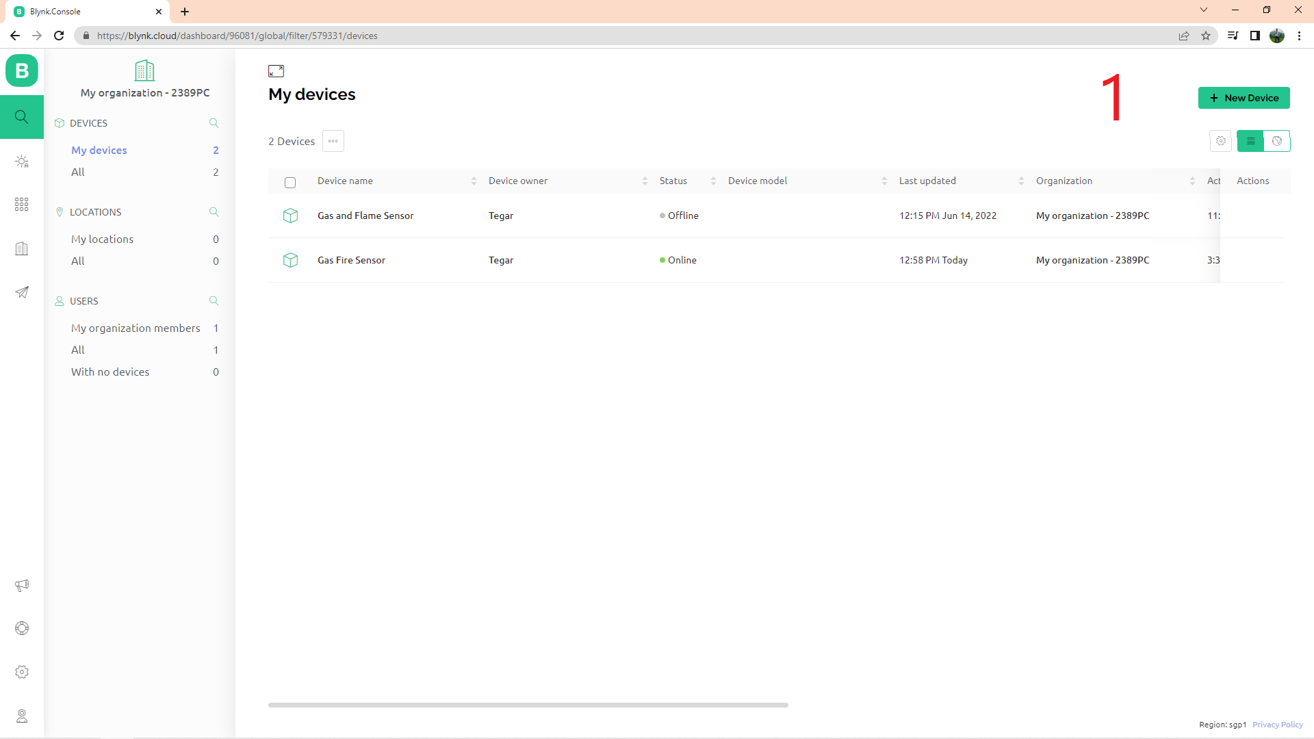
Task: Click the fullscreen expand icon above title
Action: pos(276,71)
